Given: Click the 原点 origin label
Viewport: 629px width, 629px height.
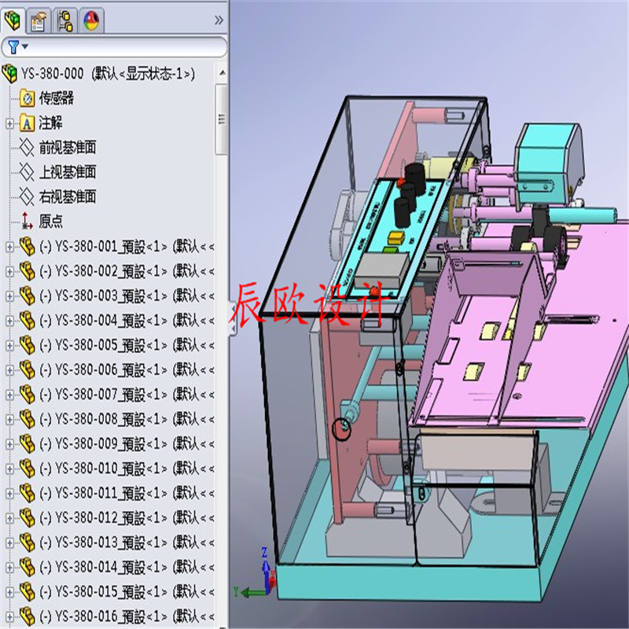Looking at the screenshot, I should (x=50, y=222).
